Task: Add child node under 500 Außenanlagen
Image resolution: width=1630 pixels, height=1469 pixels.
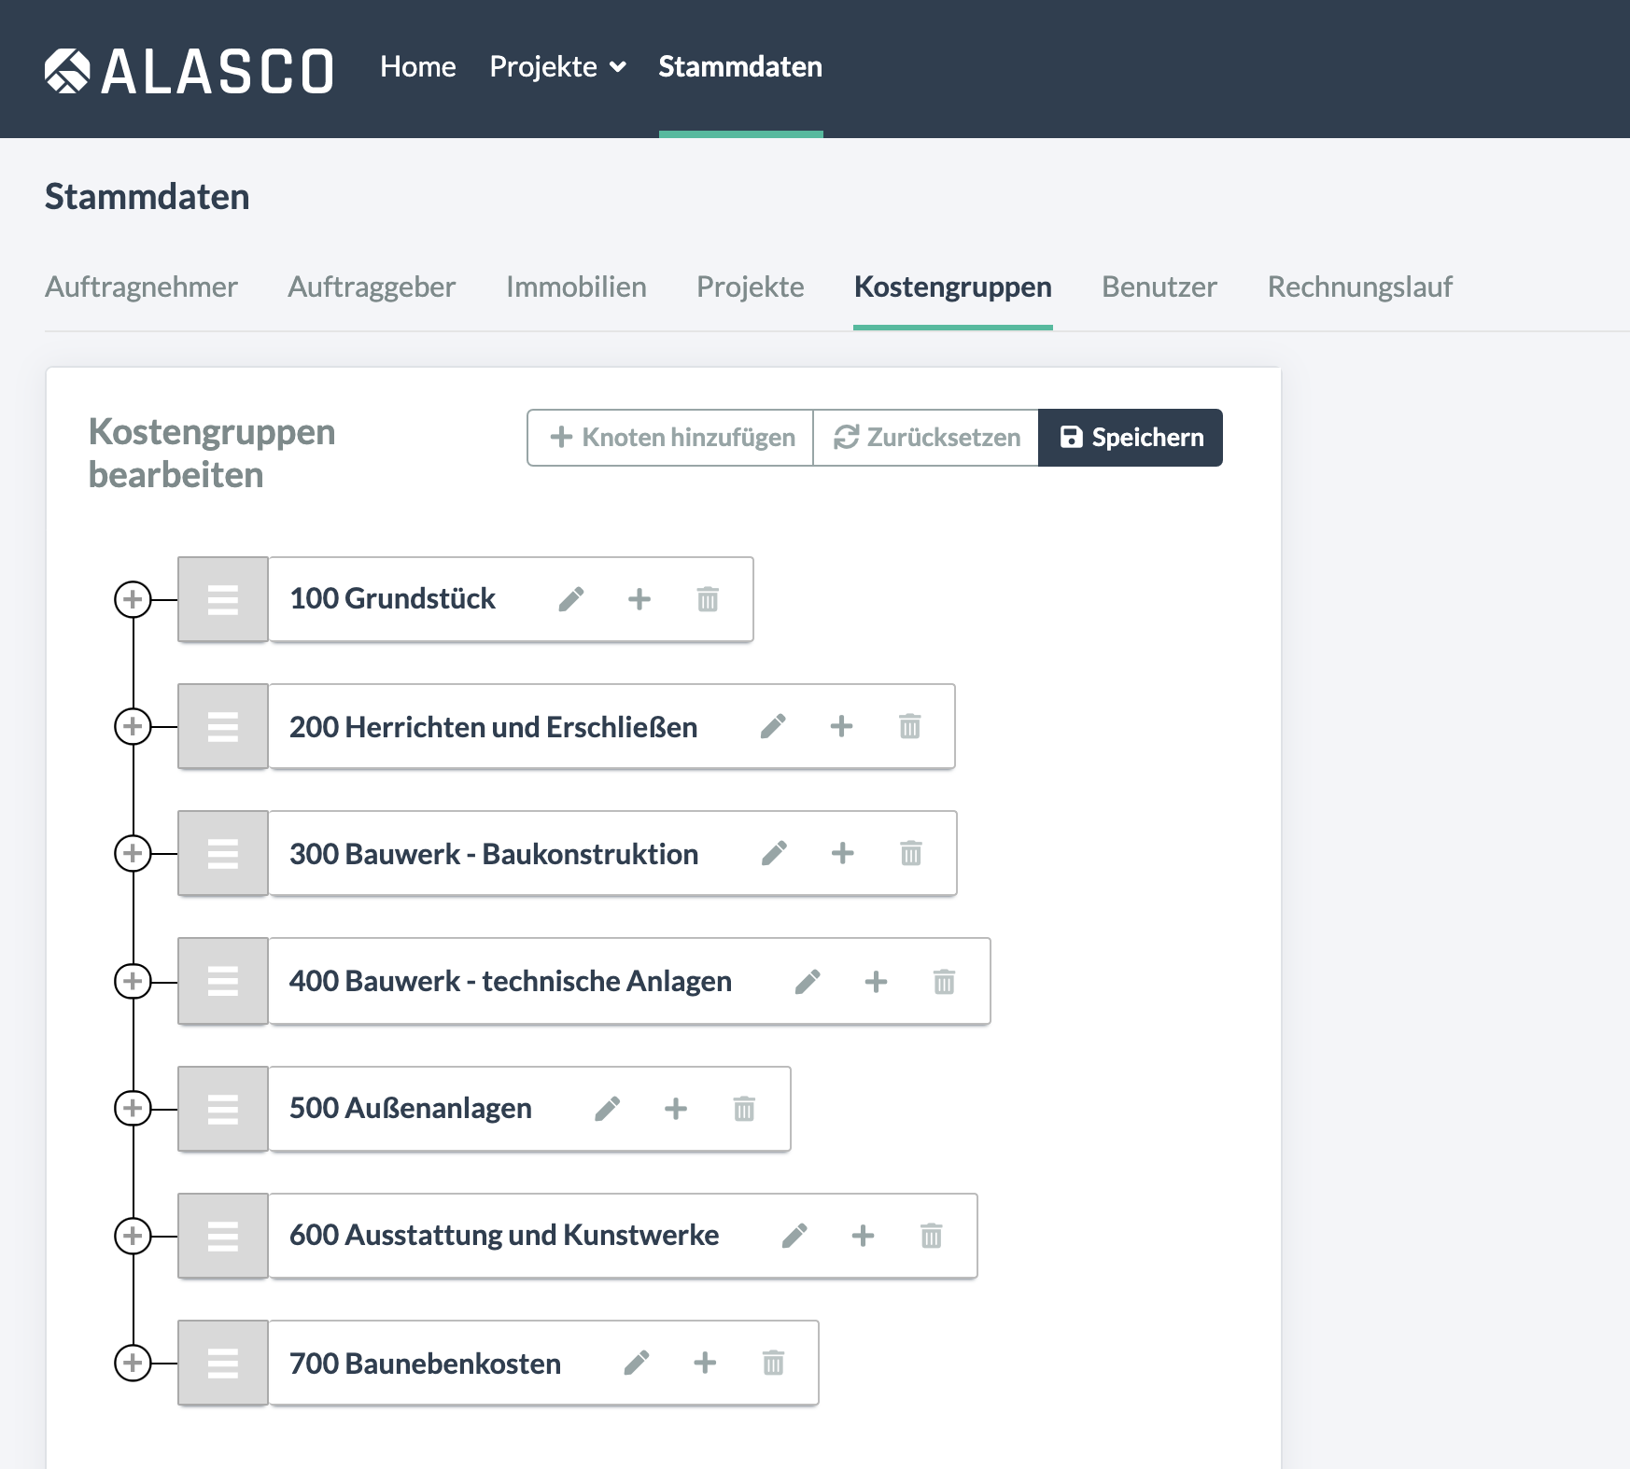Action: 676,1109
